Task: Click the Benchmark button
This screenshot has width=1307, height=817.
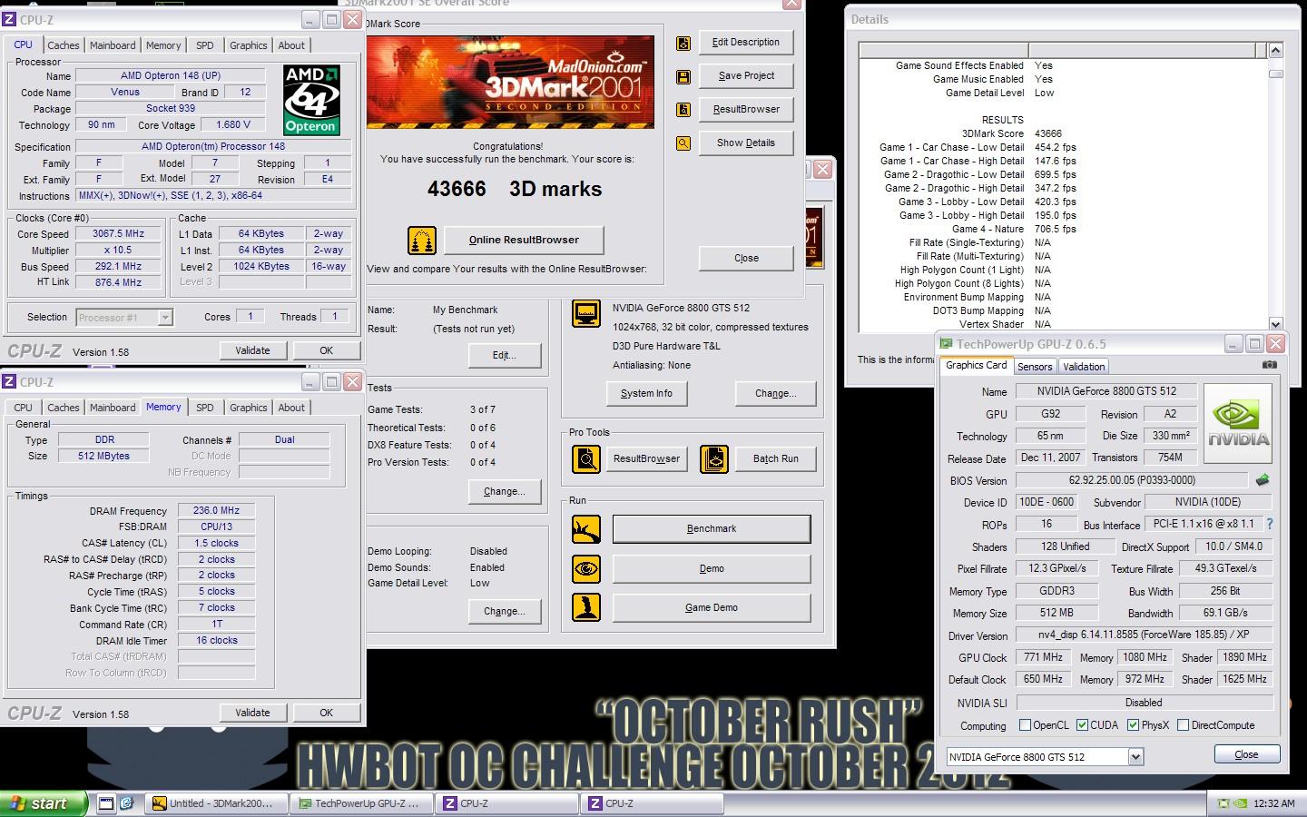Action: pyautogui.click(x=712, y=529)
